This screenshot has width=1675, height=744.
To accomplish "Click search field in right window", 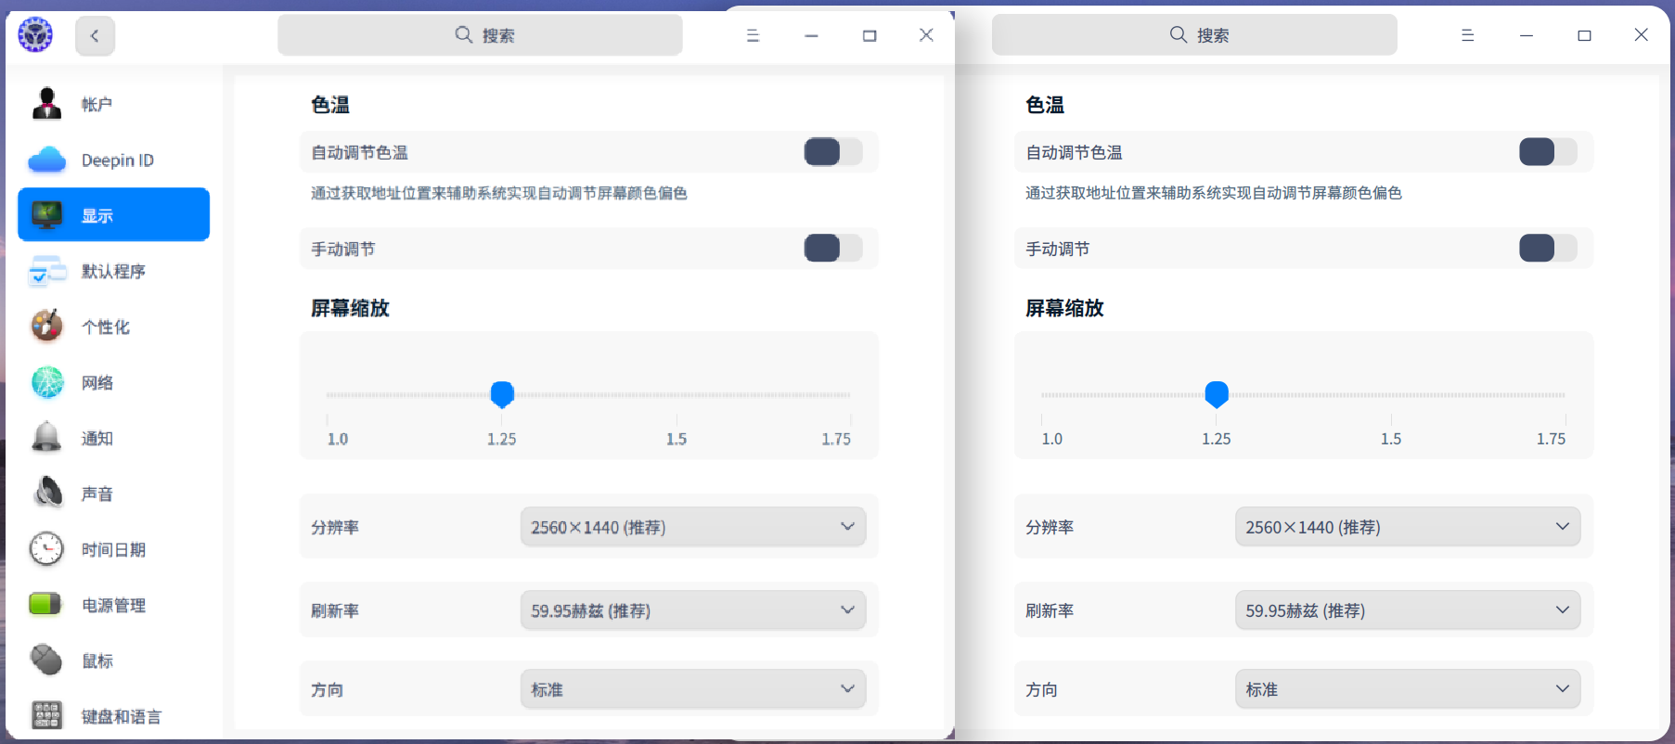I will point(1194,35).
